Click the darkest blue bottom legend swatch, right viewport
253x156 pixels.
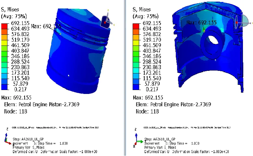136,87
